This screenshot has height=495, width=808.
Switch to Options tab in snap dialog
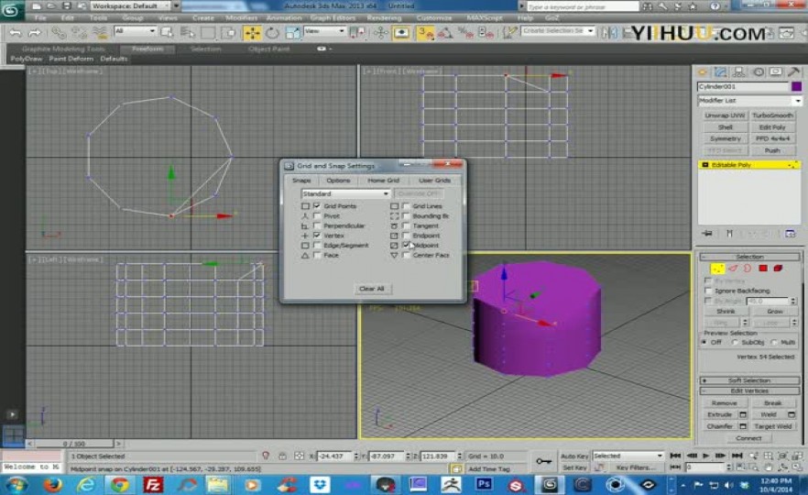[x=338, y=181]
